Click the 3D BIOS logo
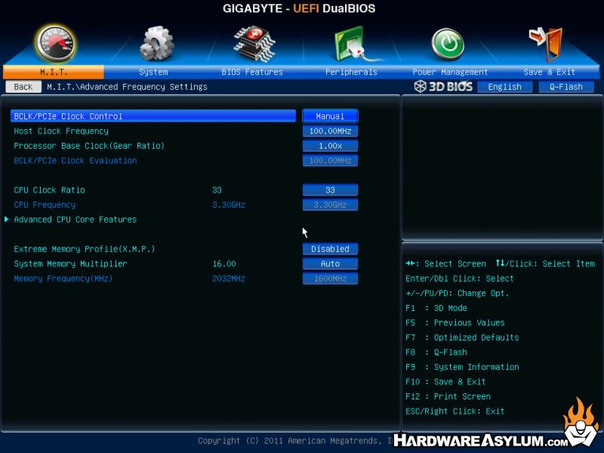Viewport: 604px width, 453px height. pos(443,86)
